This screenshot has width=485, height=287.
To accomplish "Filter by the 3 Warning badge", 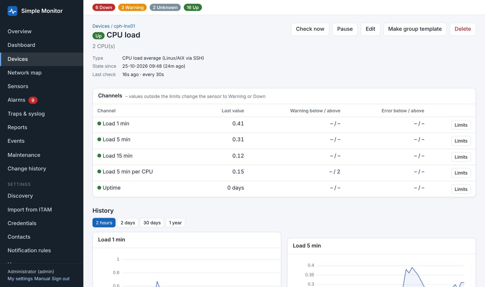I will coord(132,7).
